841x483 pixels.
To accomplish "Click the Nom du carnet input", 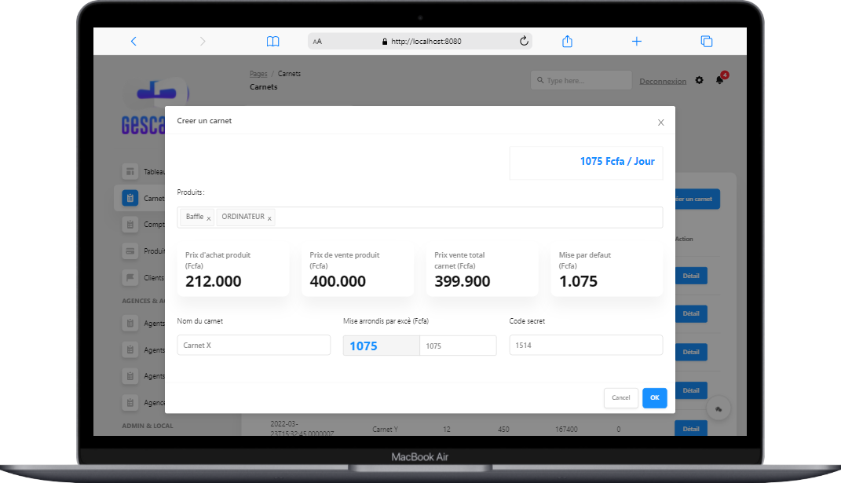I will 254,346.
